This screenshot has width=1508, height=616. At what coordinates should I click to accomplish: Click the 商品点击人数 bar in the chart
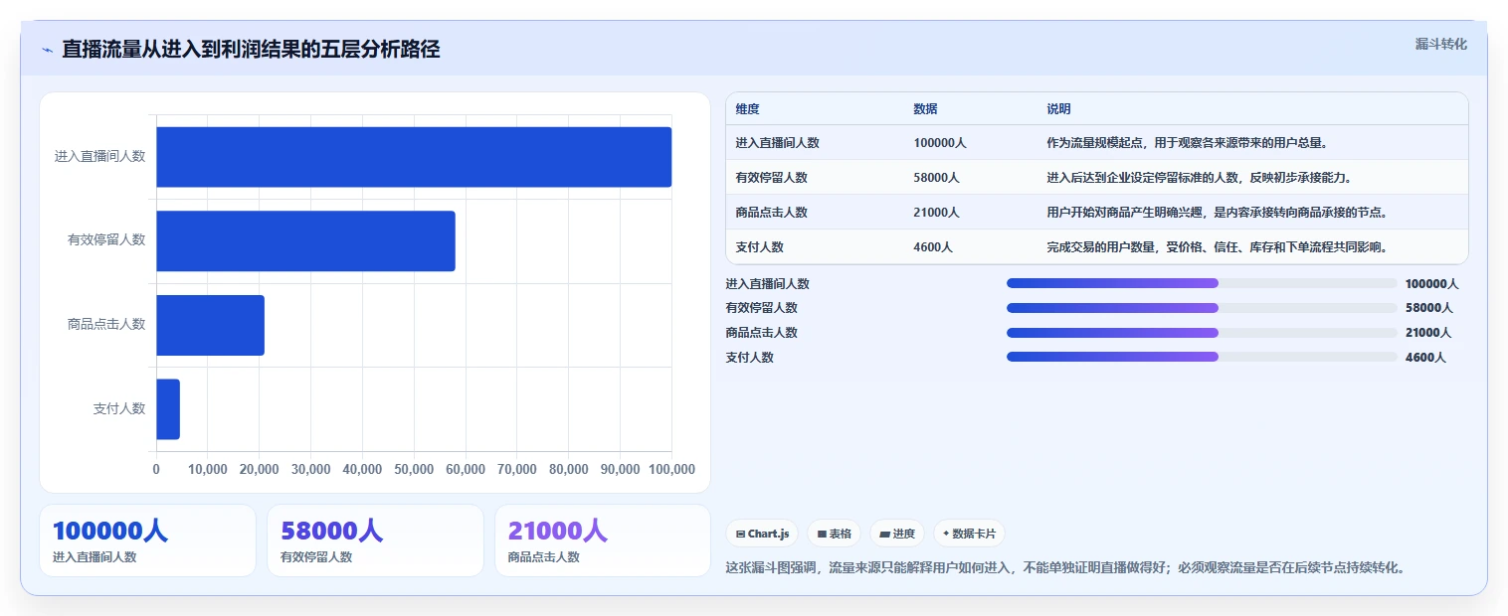(x=210, y=325)
